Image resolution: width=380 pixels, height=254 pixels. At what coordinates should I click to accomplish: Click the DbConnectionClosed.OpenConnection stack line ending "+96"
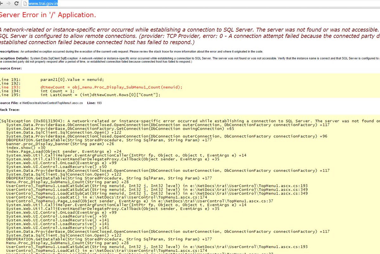tap(167, 136)
